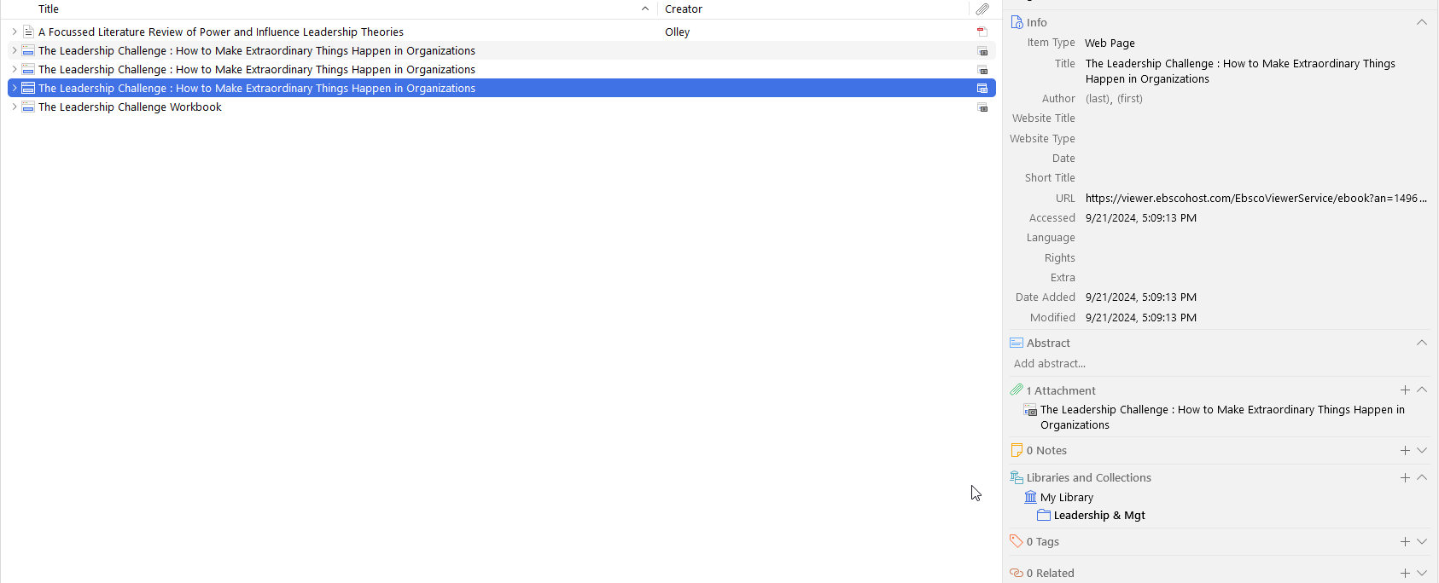Click the Accessed date field
1439x583 pixels.
click(x=1141, y=218)
